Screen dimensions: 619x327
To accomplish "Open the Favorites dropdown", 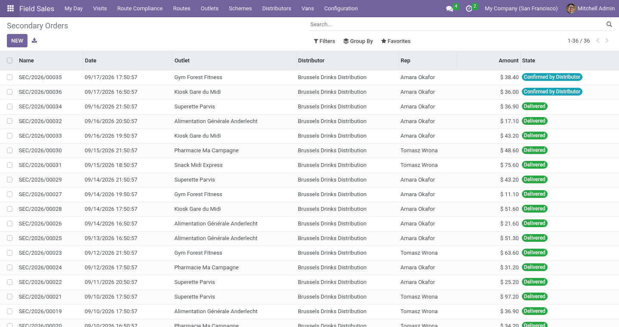I will click(396, 41).
